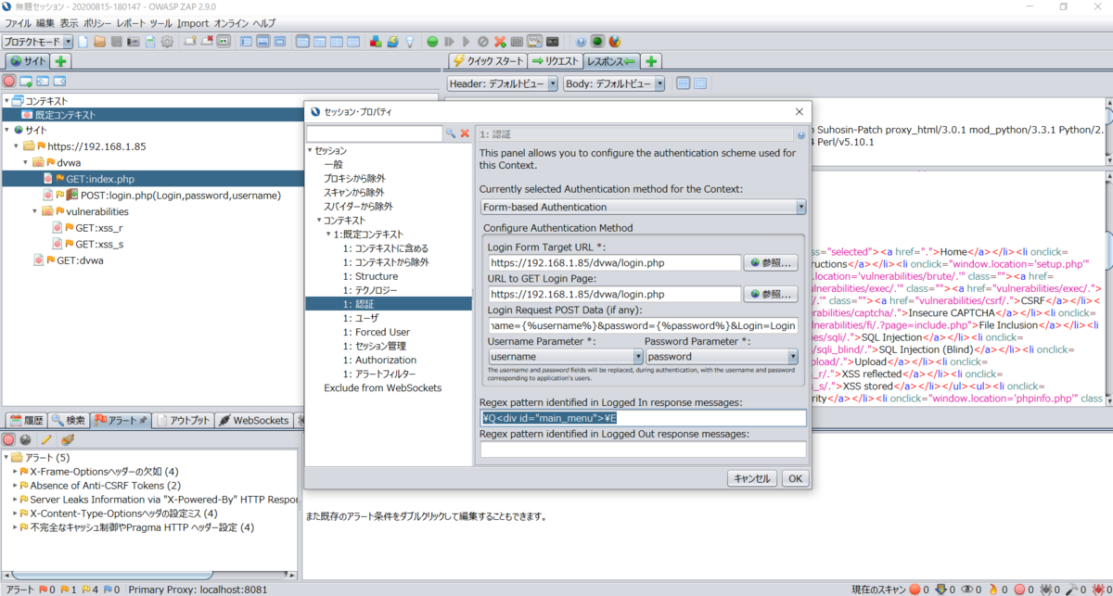Click the pencil edit alert icon

click(x=45, y=439)
